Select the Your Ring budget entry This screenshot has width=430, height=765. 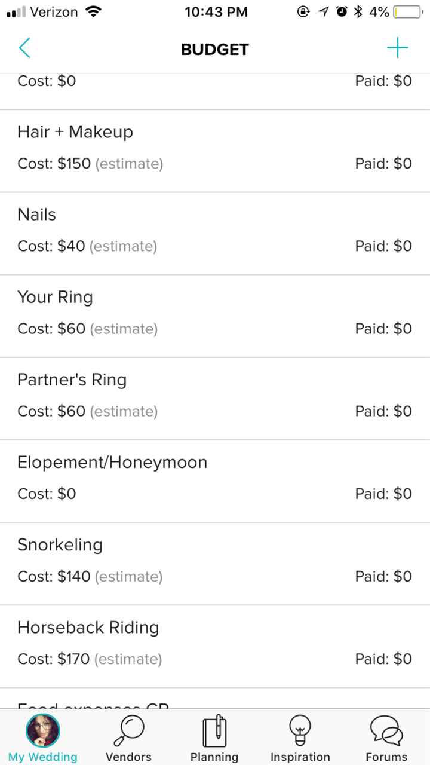55,297
